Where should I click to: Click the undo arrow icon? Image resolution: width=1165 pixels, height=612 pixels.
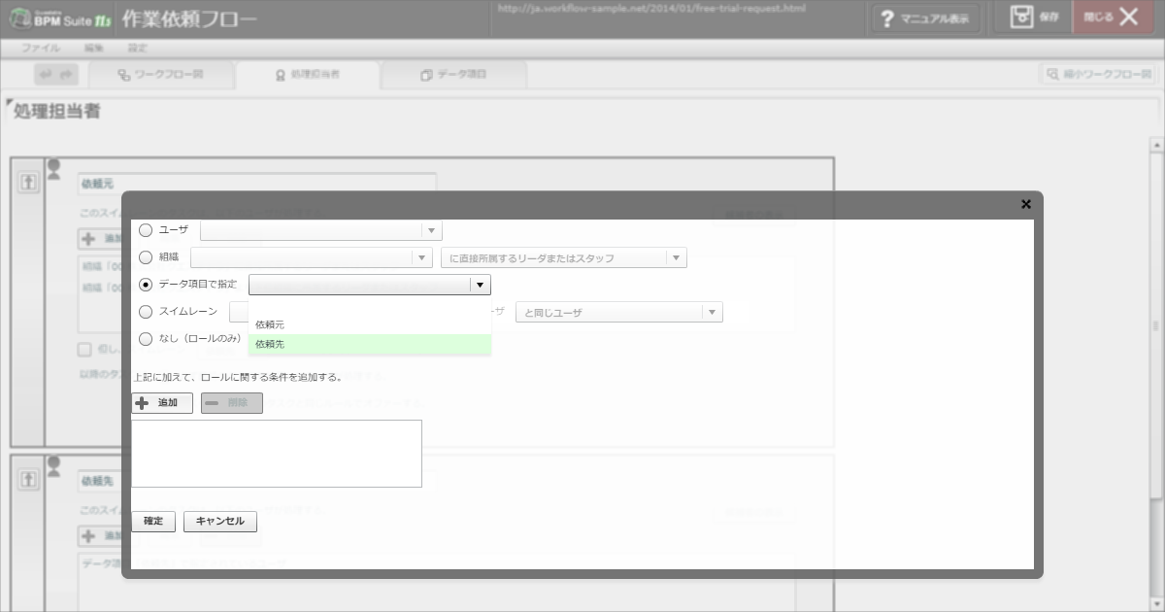coord(46,75)
